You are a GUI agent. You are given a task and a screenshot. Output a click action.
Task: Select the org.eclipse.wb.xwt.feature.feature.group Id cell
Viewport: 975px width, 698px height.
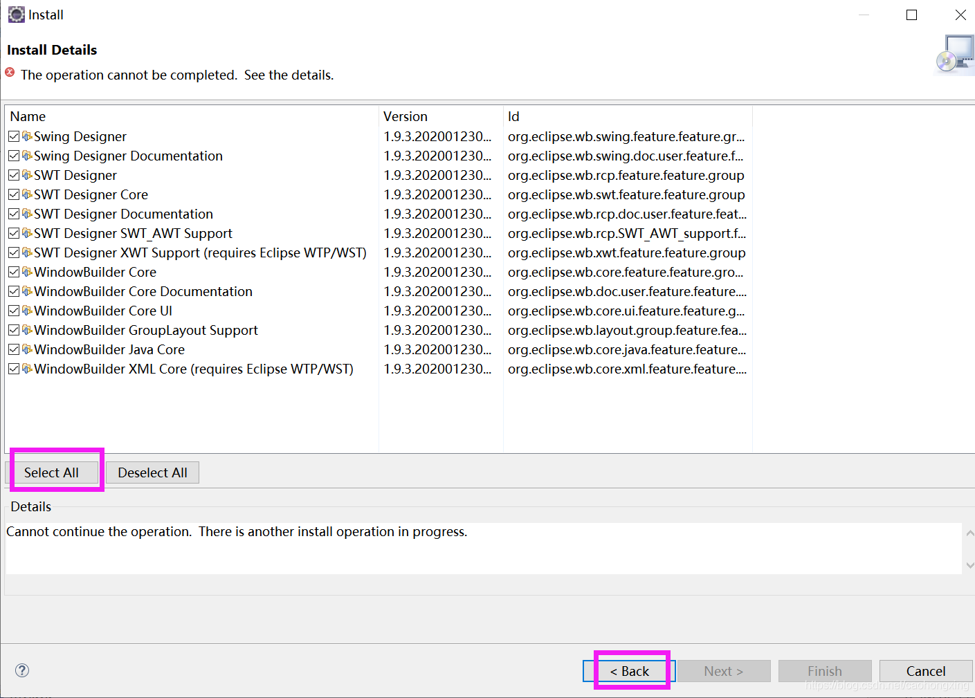point(627,252)
